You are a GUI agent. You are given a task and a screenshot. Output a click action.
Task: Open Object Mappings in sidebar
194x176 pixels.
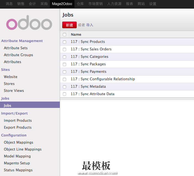[x=19, y=143]
